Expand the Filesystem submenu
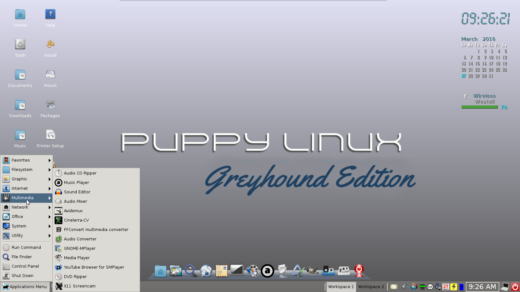520x292 pixels. [x=27, y=170]
